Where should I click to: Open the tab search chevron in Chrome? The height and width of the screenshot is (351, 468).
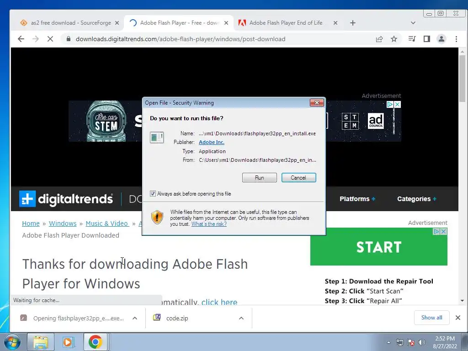(413, 23)
